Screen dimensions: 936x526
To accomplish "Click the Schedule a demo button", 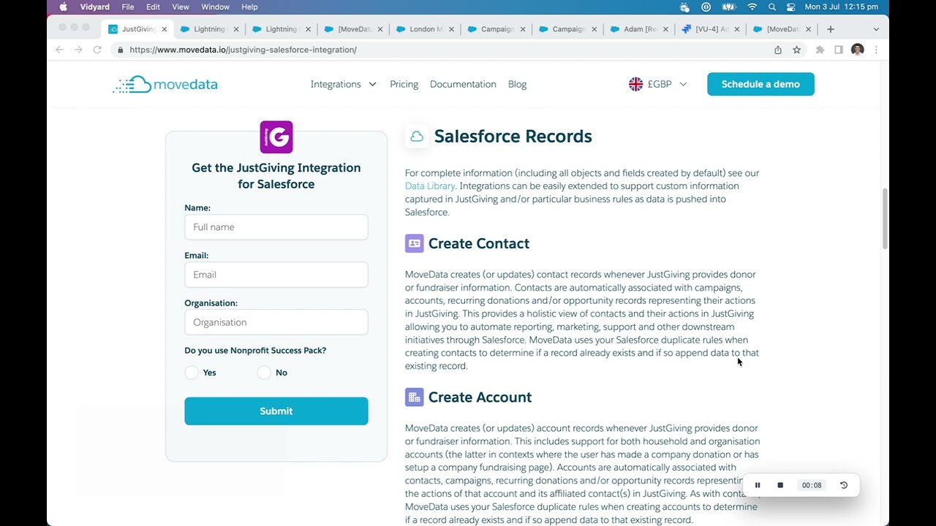I will (760, 84).
